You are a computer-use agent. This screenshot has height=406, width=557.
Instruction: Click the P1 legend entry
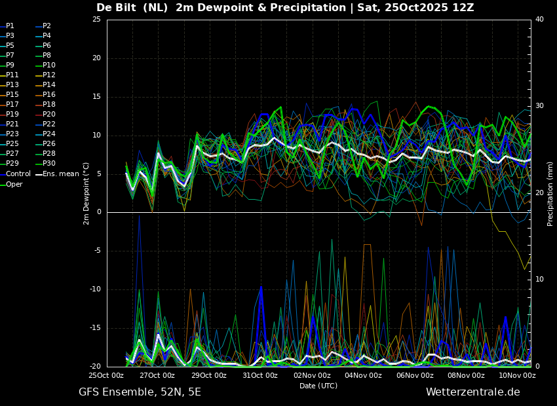point(7,26)
